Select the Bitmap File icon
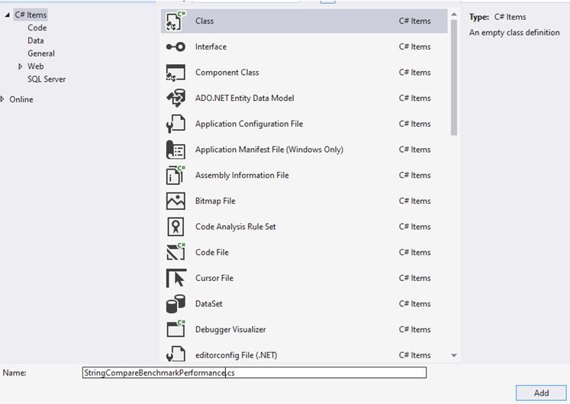The height and width of the screenshot is (404, 570). (176, 201)
